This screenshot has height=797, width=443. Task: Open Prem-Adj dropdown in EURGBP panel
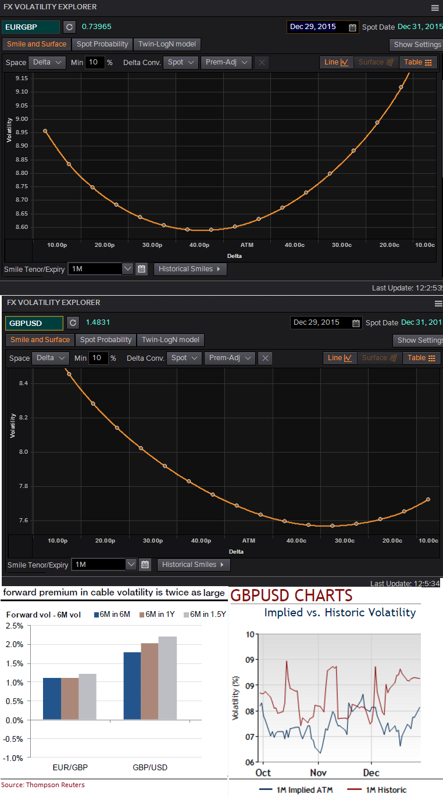pos(226,62)
